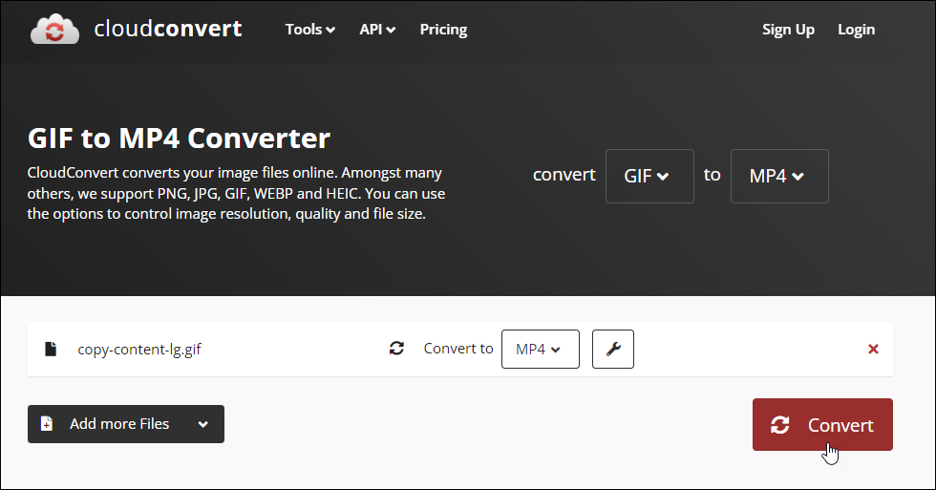Click the red Convert button

(x=822, y=424)
